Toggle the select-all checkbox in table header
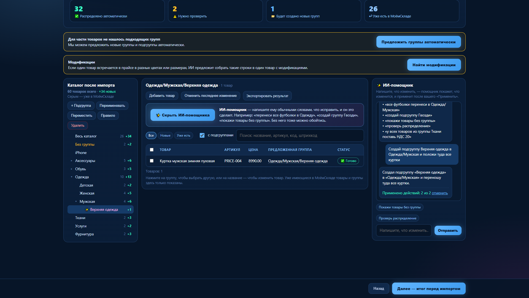 (152, 150)
